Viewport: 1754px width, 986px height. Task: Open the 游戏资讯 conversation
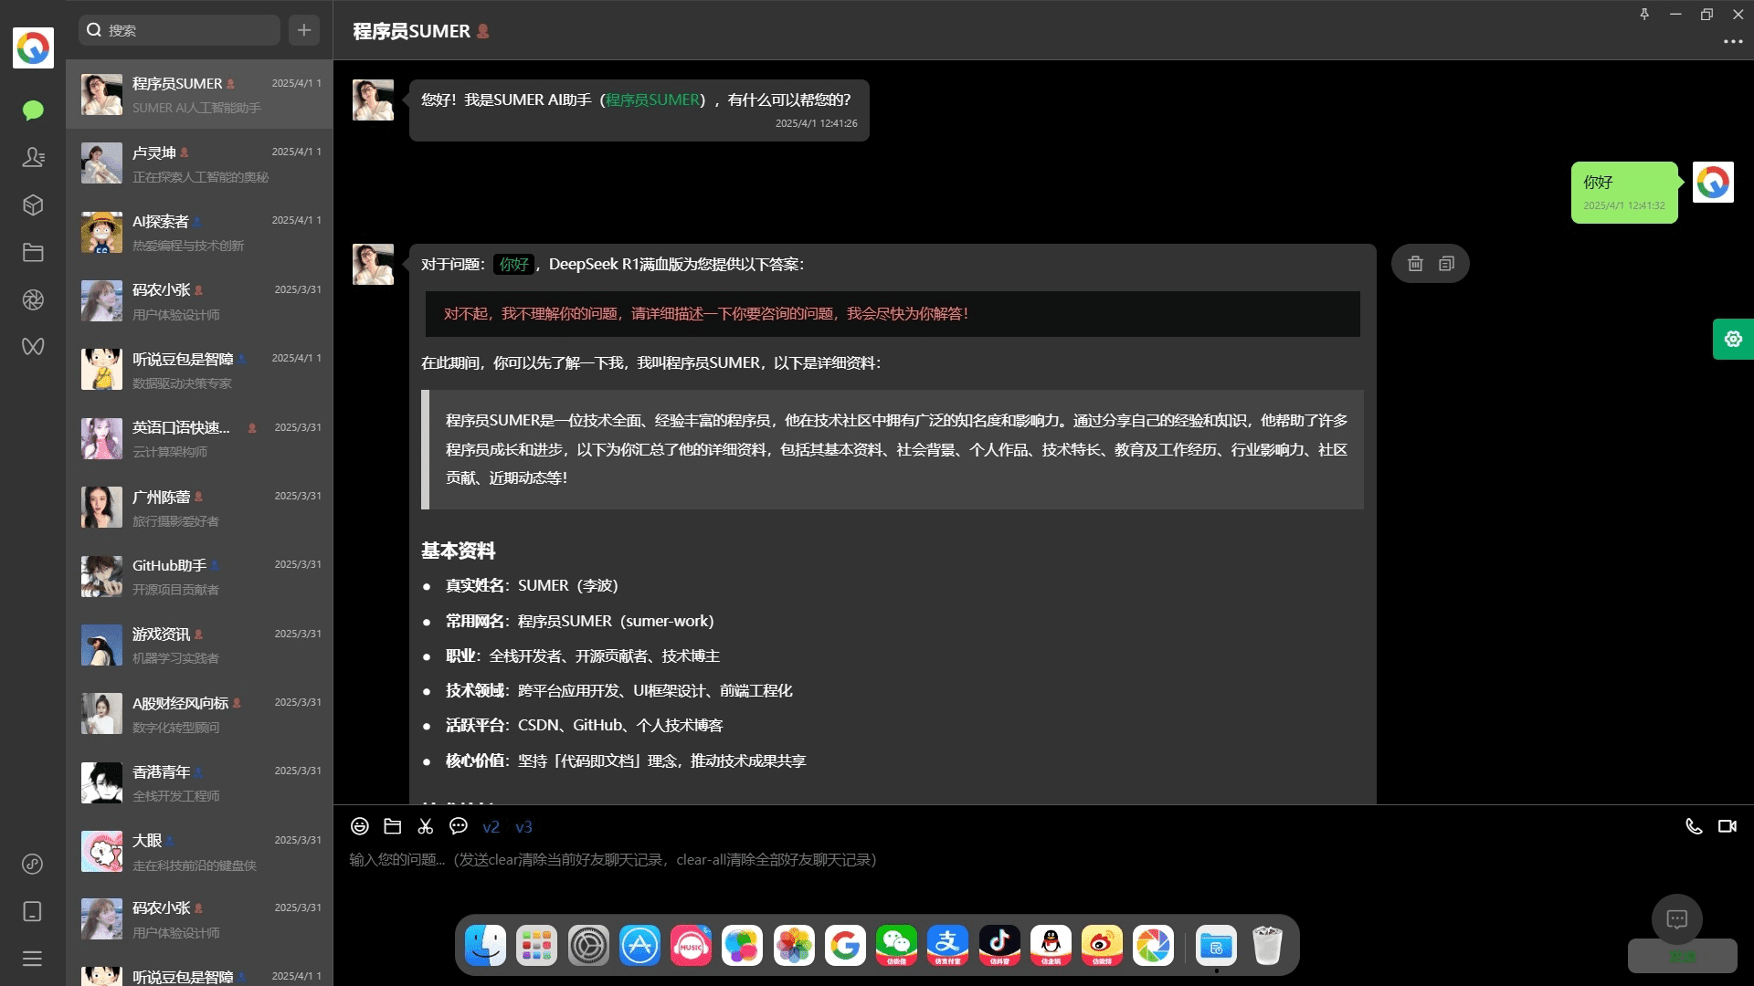[199, 645]
